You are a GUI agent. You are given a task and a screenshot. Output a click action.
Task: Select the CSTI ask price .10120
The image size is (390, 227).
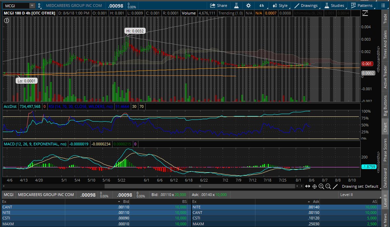pyautogui.click(x=313, y=218)
